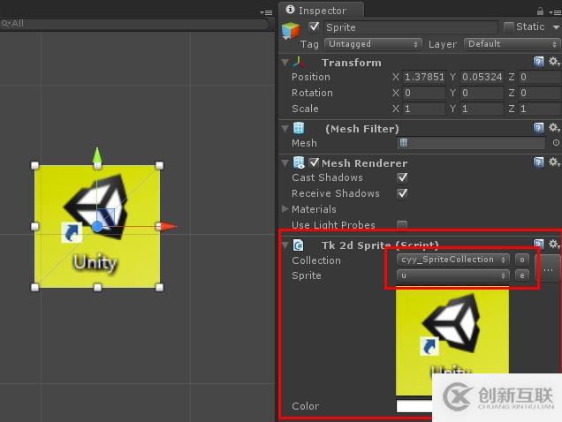This screenshot has width=562, height=422.
Task: Click the Mesh object field
Action: tap(471, 143)
